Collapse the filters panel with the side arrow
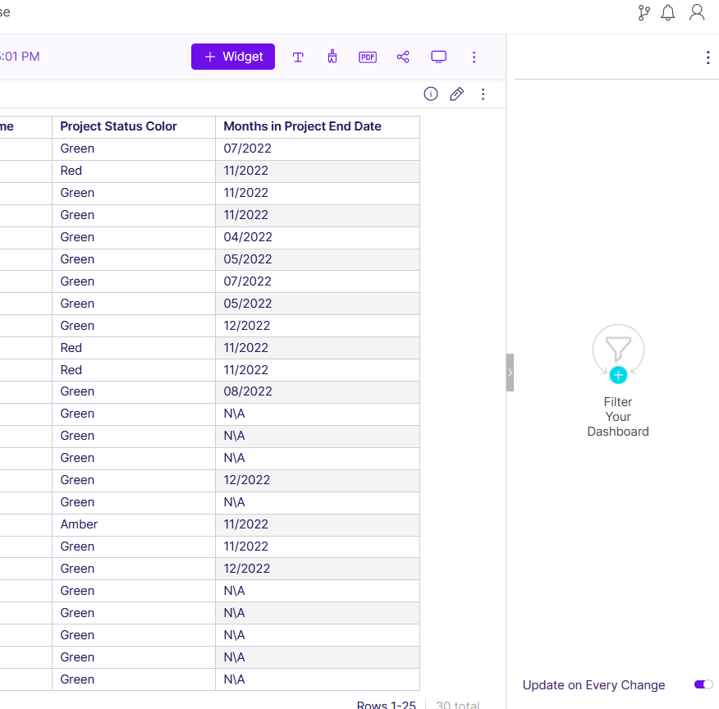719x709 pixels. (510, 373)
